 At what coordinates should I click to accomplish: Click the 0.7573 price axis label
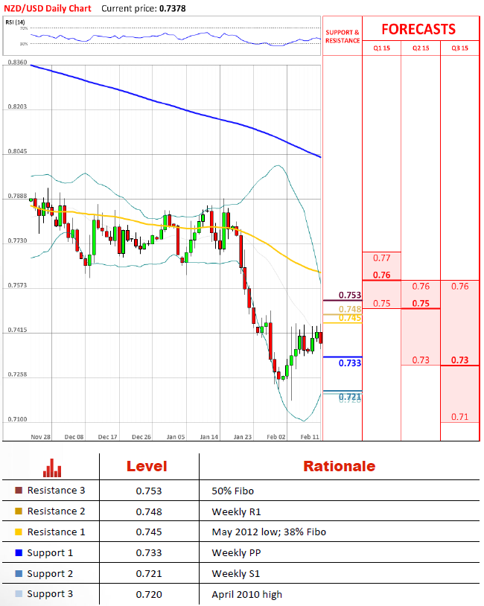[x=17, y=286]
